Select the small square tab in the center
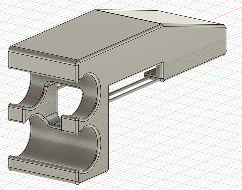This screenshot has width=242, height=190. point(69,125)
